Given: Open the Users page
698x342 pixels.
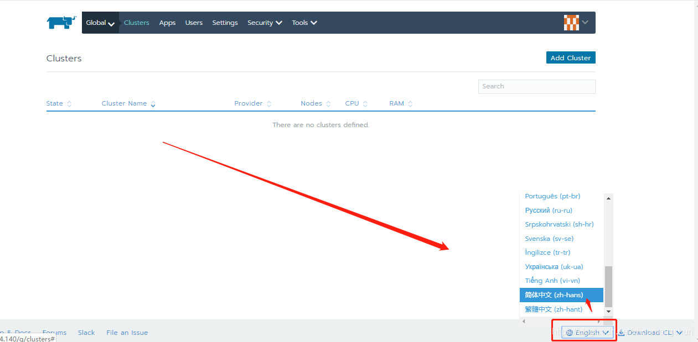Looking at the screenshot, I should (194, 23).
